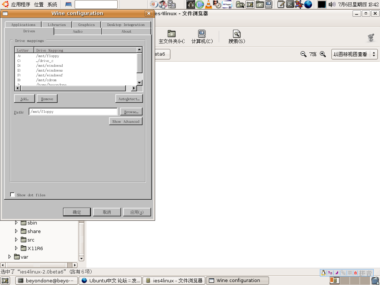380x285 pixels.
Task: Switch to ies4linux file browser taskbar button
Action: [174, 281]
